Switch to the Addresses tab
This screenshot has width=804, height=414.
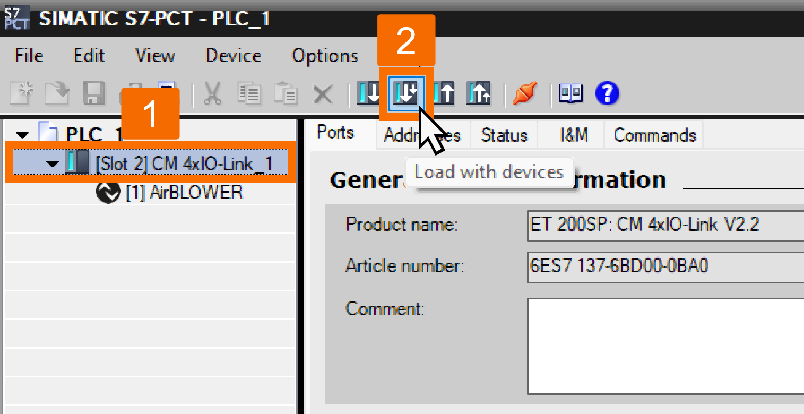[x=422, y=135]
